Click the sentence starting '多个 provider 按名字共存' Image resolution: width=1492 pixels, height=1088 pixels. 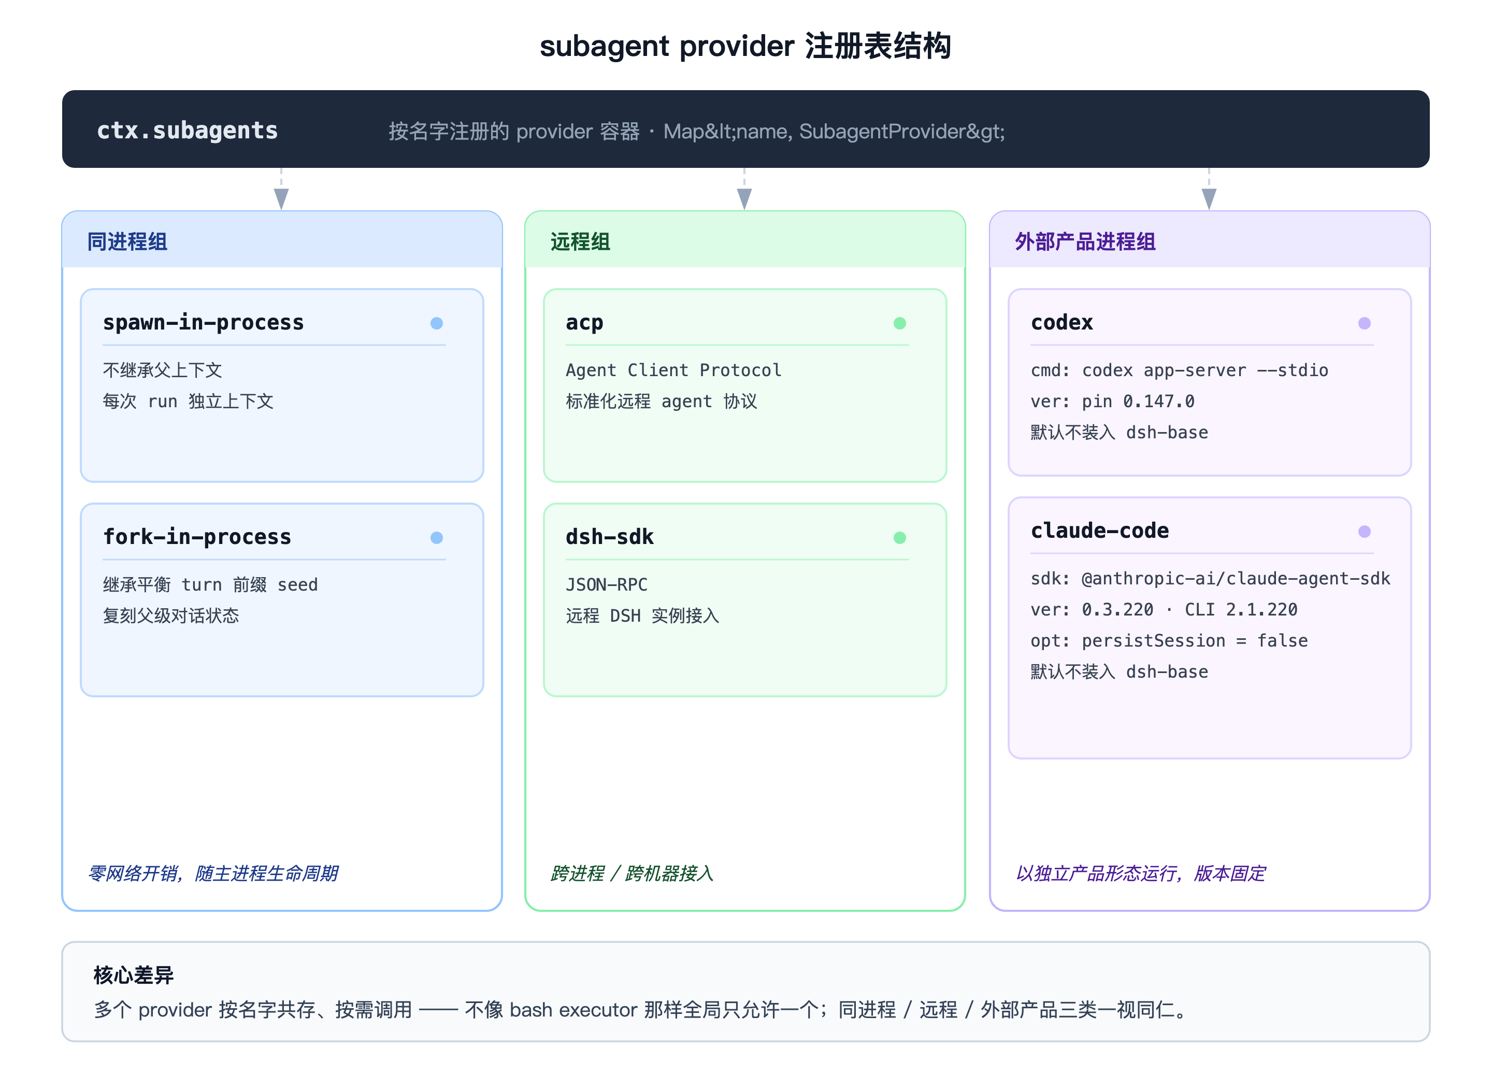click(641, 1009)
